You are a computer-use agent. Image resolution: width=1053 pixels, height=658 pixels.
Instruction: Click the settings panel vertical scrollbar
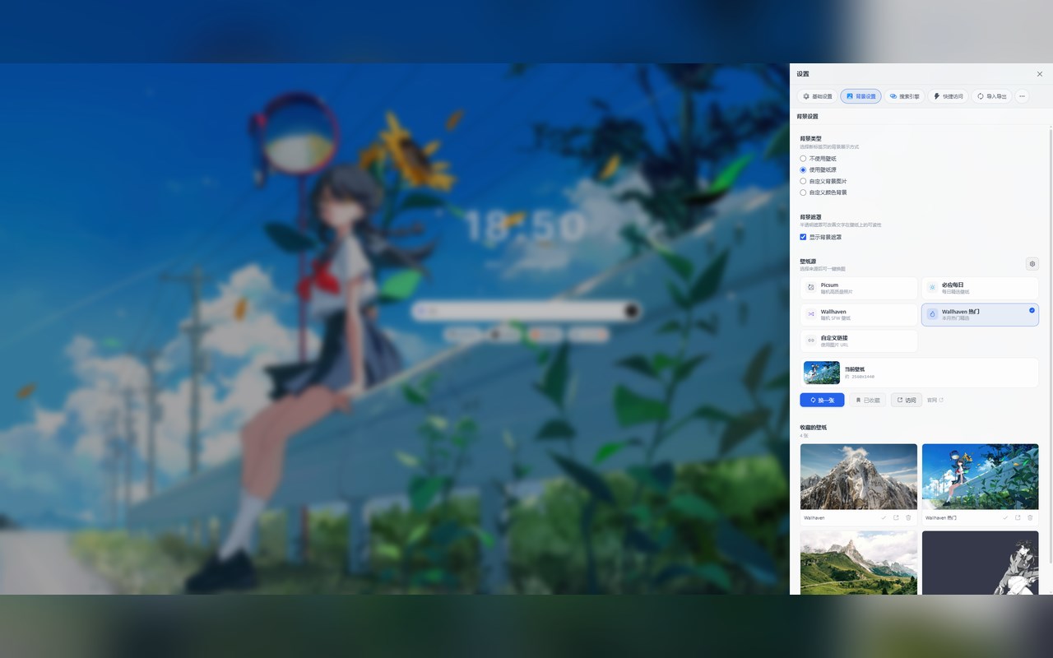point(1051,345)
